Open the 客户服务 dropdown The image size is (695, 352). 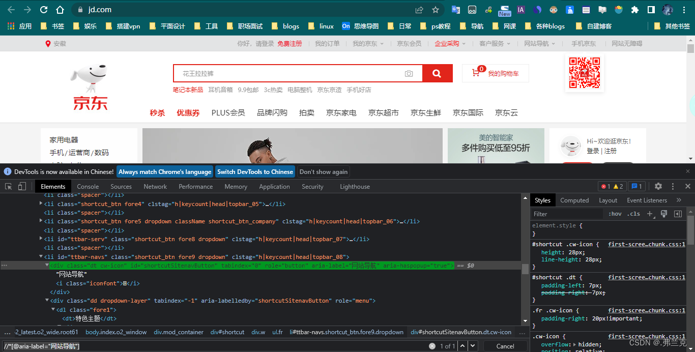click(495, 43)
